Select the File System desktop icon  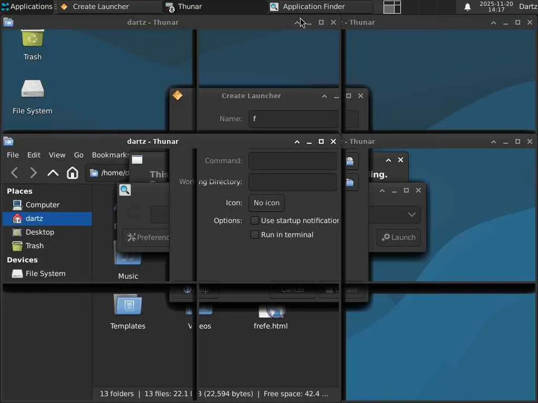coord(33,97)
